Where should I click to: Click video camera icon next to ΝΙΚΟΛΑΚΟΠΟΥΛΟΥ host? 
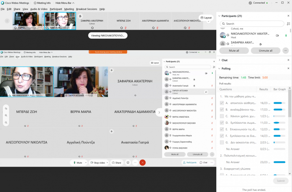277,36
